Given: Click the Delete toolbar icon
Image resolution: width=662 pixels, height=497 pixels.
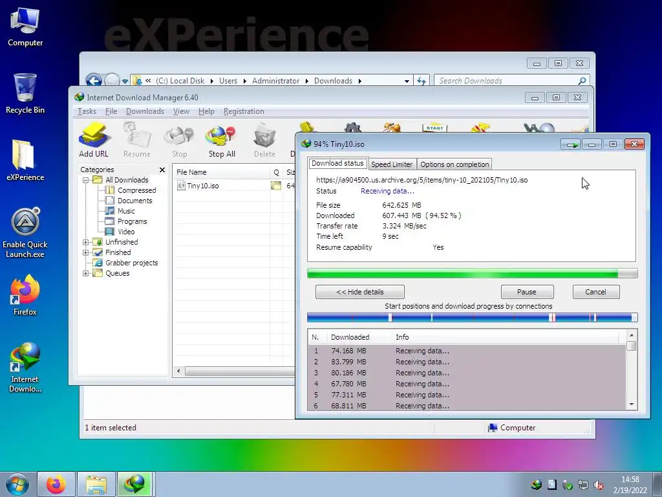Looking at the screenshot, I should click(x=264, y=140).
